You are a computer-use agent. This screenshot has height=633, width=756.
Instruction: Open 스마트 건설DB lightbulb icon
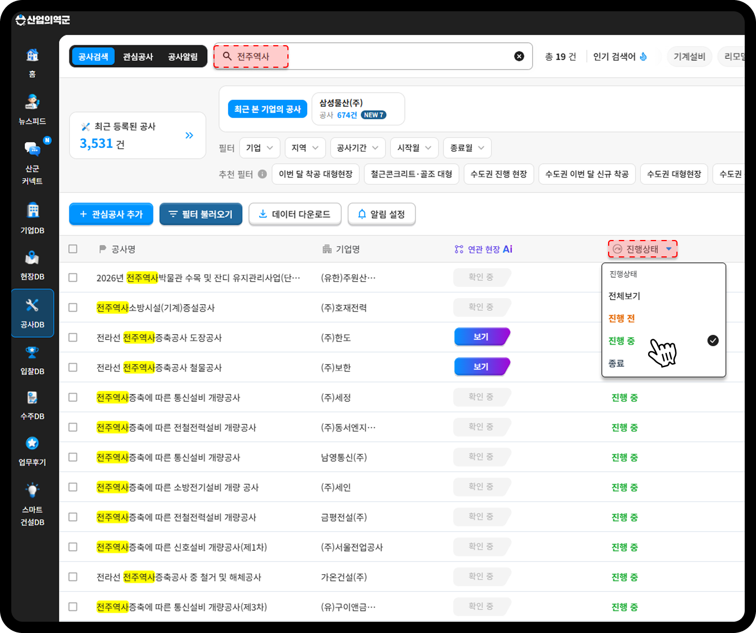[32, 490]
